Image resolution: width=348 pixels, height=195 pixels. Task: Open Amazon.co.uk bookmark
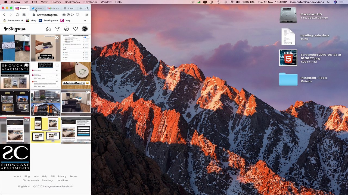point(13,20)
